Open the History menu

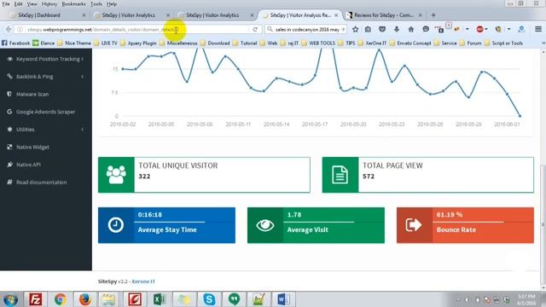(x=49, y=3)
